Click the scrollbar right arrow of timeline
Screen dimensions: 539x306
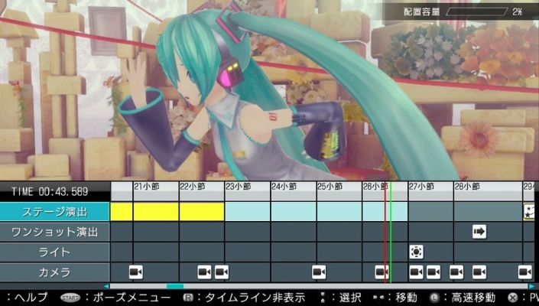[533, 286]
